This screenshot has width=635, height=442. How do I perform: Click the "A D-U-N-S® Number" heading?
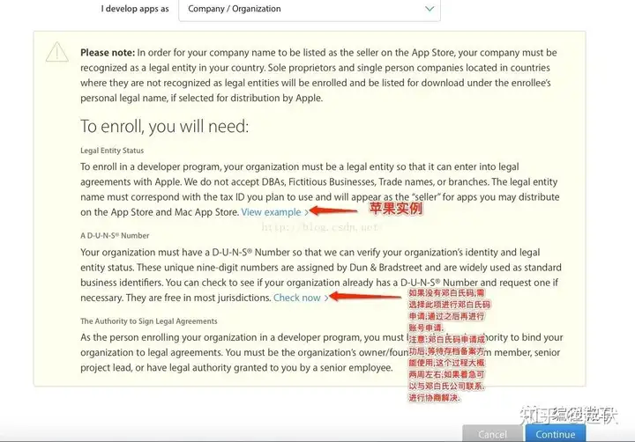[115, 235]
